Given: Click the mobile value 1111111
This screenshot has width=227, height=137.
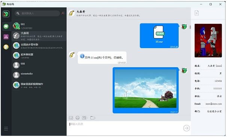Looking at the screenshot, I should [218, 88].
